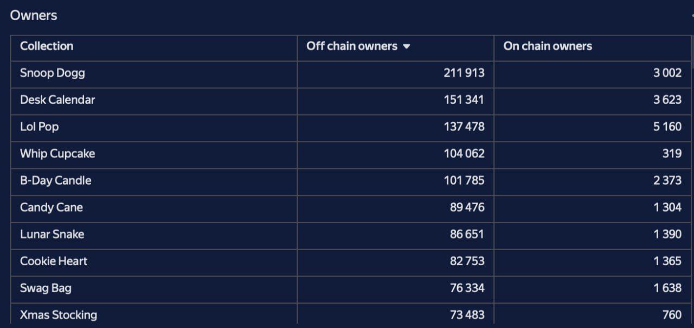Select the Cookie Heart collection cell
Image resolution: width=694 pixels, height=328 pixels.
(x=154, y=263)
